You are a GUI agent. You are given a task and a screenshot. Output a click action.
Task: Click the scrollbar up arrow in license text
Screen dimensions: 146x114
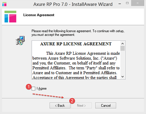click(x=122, y=44)
